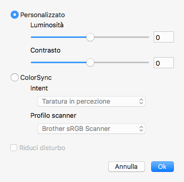Enable the Riduci disturbo checkbox
This screenshot has height=182, width=184.
(x=14, y=148)
